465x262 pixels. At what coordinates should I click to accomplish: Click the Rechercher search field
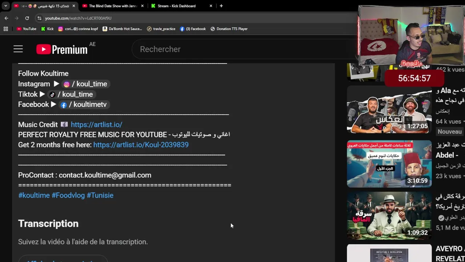pos(243,49)
